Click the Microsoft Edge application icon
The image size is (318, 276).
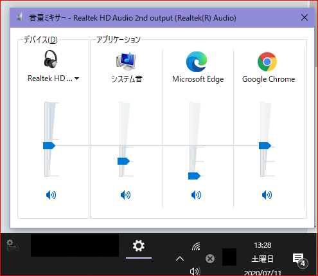197,62
